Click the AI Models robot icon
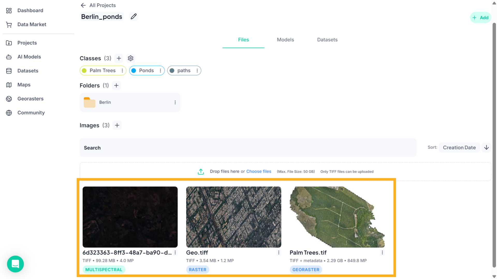Screen dimensions: 497x279 click(9, 57)
